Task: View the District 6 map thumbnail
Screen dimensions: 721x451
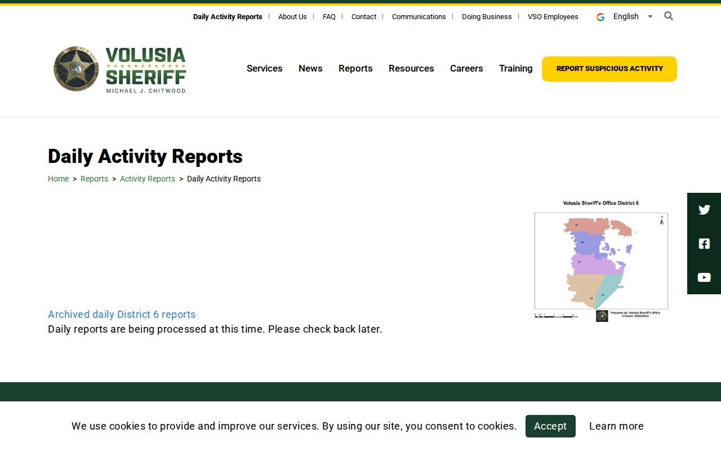Action: coord(601,260)
